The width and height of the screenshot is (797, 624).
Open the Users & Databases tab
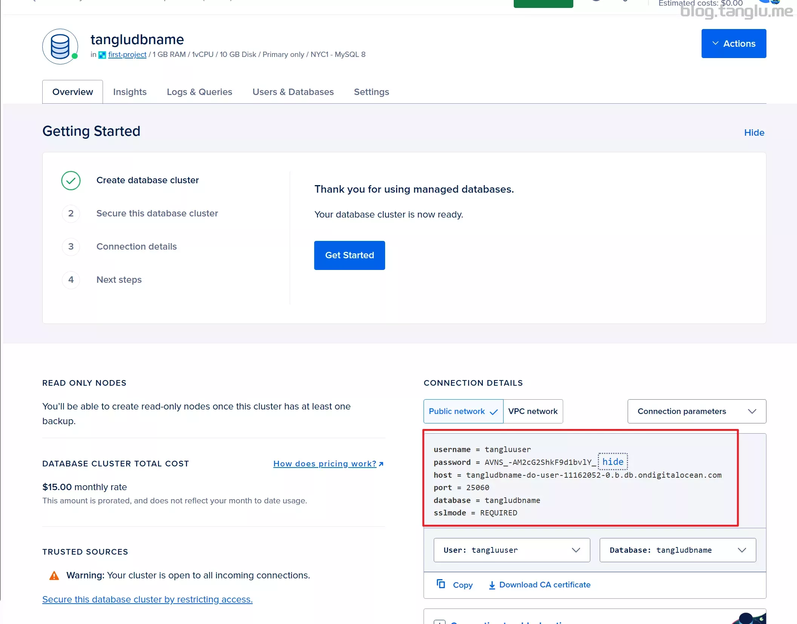(x=293, y=92)
